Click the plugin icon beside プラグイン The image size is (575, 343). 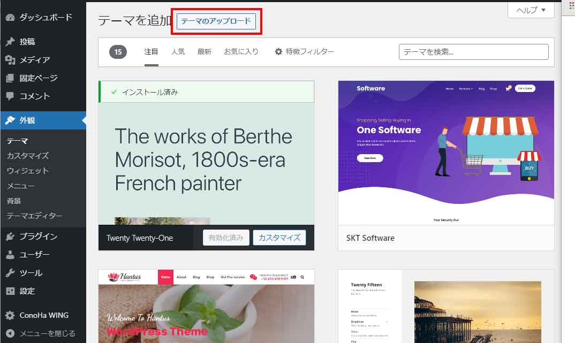pyautogui.click(x=10, y=237)
